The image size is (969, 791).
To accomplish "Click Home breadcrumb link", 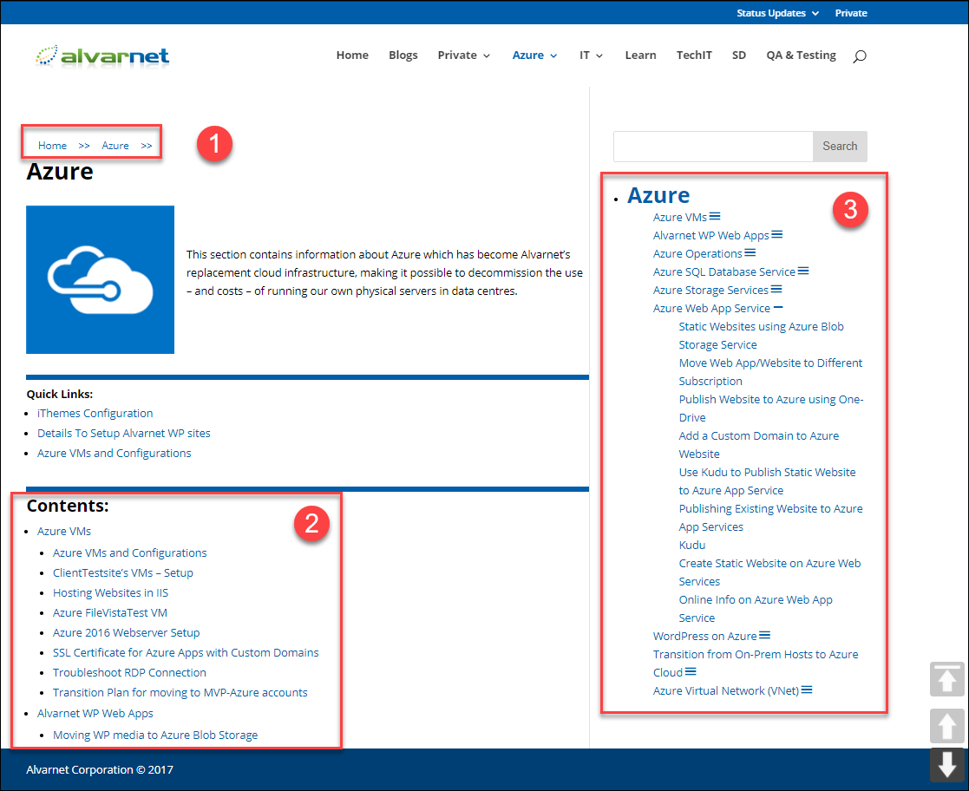I will click(53, 145).
